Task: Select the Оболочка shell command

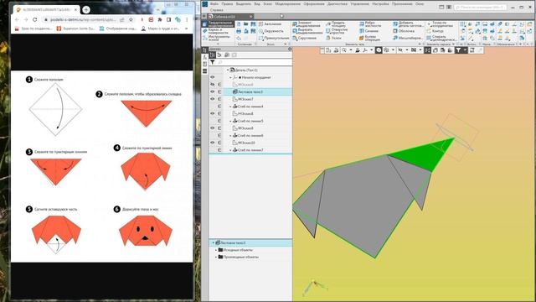Action: (404, 31)
